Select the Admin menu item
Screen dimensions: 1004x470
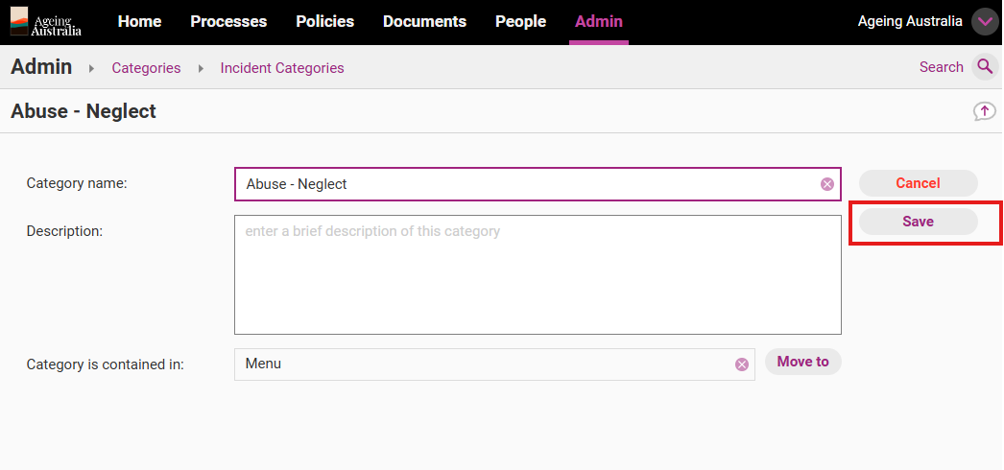pos(599,21)
